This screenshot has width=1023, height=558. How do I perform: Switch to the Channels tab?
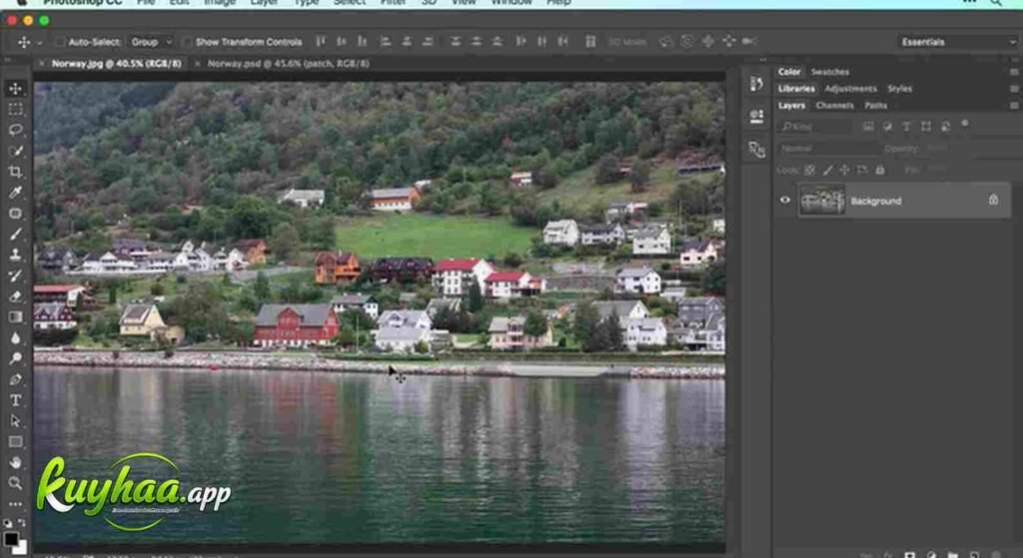pos(834,106)
